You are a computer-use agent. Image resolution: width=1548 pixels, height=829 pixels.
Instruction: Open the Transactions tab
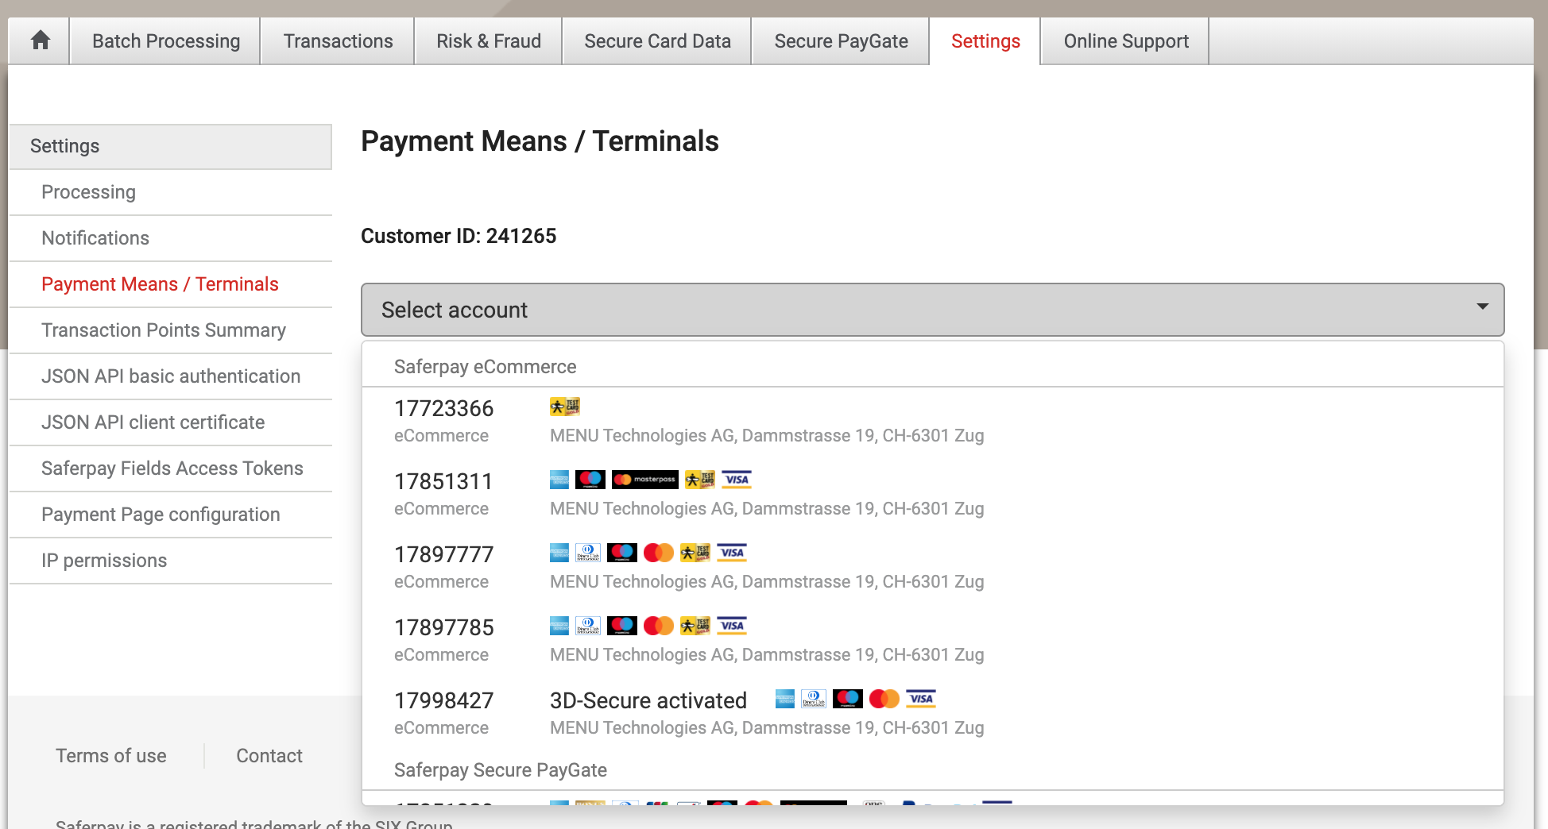coord(338,40)
